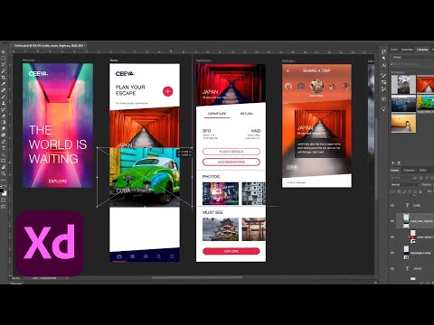
Task: Select the Move tool
Action: [4, 51]
